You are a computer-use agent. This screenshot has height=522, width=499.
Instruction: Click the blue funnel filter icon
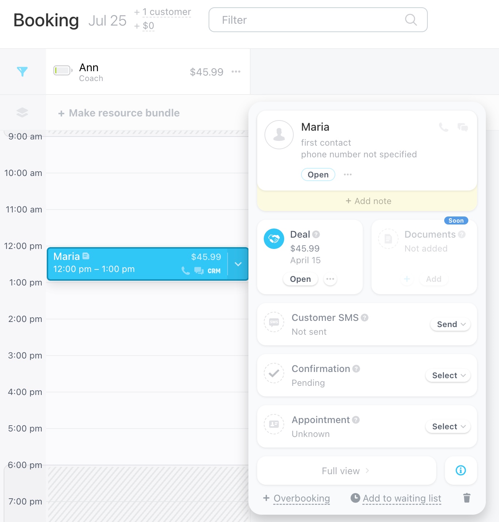pos(22,72)
